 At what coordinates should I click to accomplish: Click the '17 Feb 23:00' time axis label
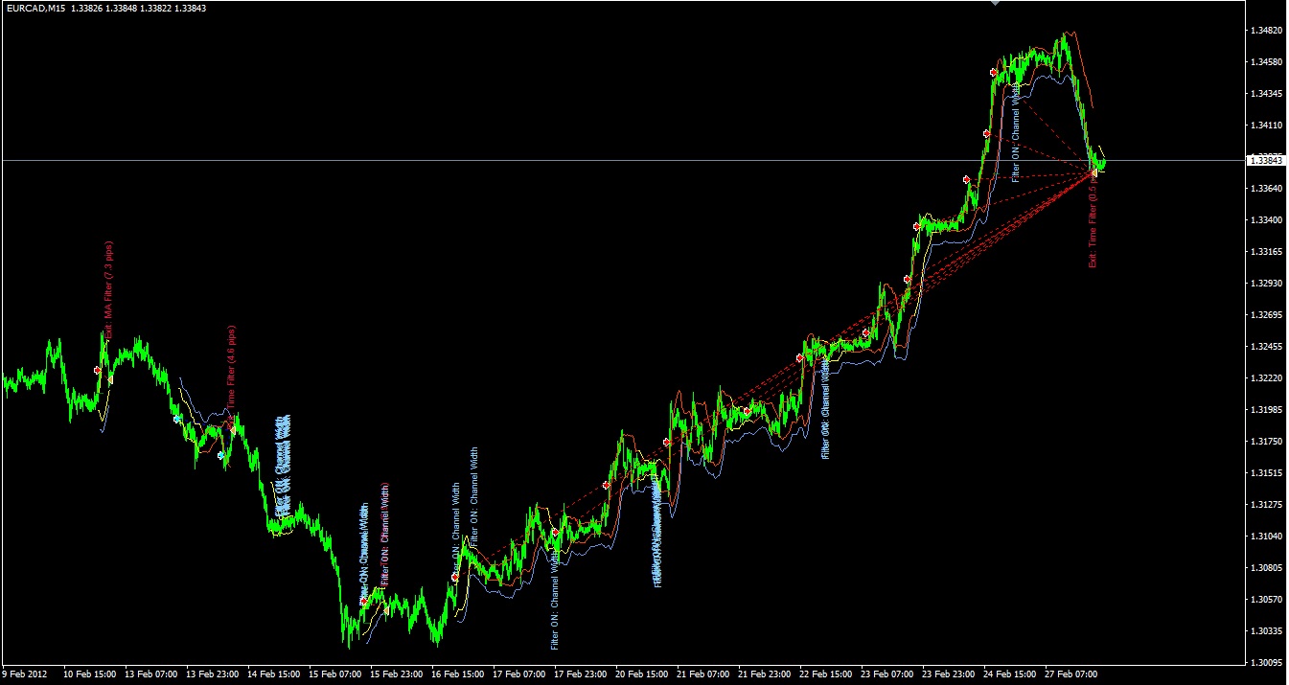pyautogui.click(x=582, y=674)
